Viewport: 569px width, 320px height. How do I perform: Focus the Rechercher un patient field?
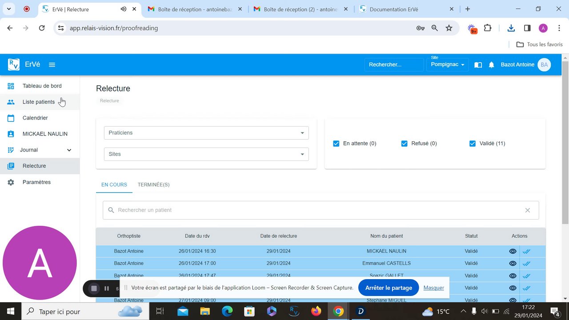(x=321, y=210)
